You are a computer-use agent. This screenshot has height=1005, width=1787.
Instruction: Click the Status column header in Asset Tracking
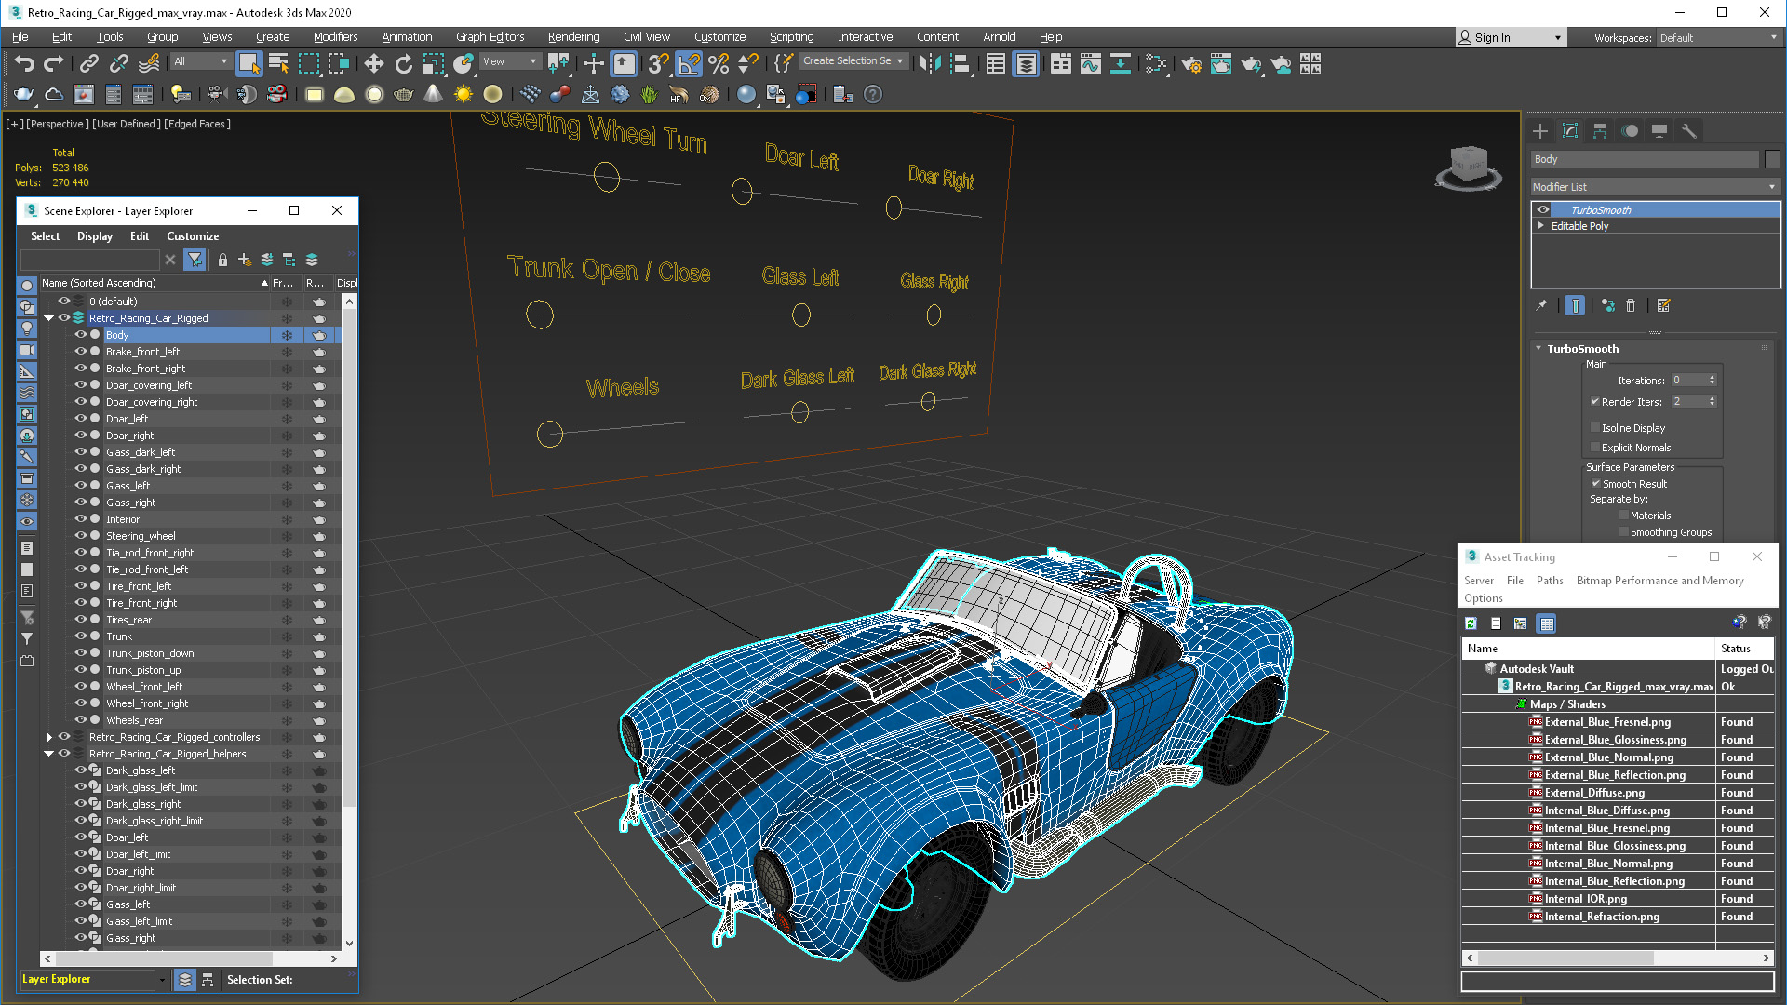click(1743, 649)
